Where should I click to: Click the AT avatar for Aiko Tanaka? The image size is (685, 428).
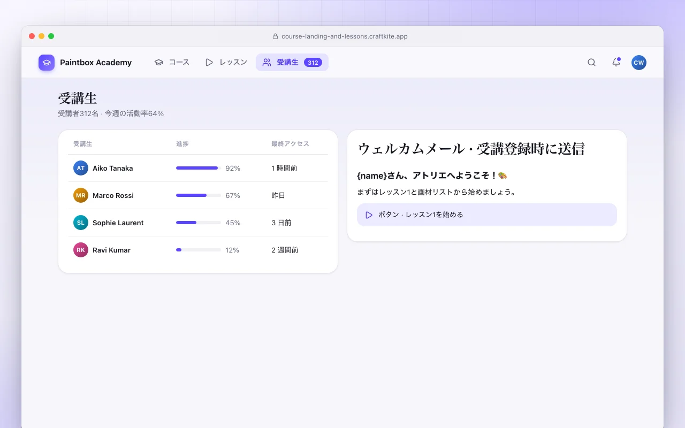point(81,168)
